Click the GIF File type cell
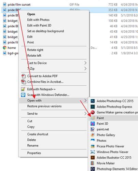Viewport: 138px width, 171px height. coord(74,5)
